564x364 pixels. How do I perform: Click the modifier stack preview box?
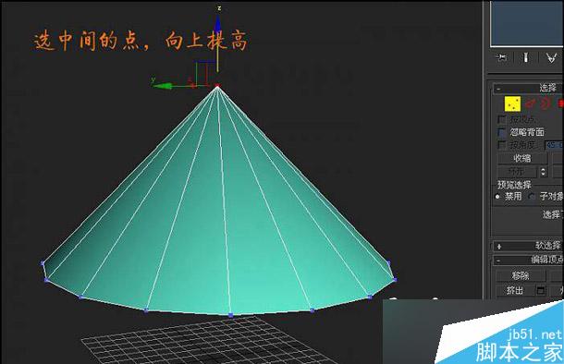coord(527,23)
